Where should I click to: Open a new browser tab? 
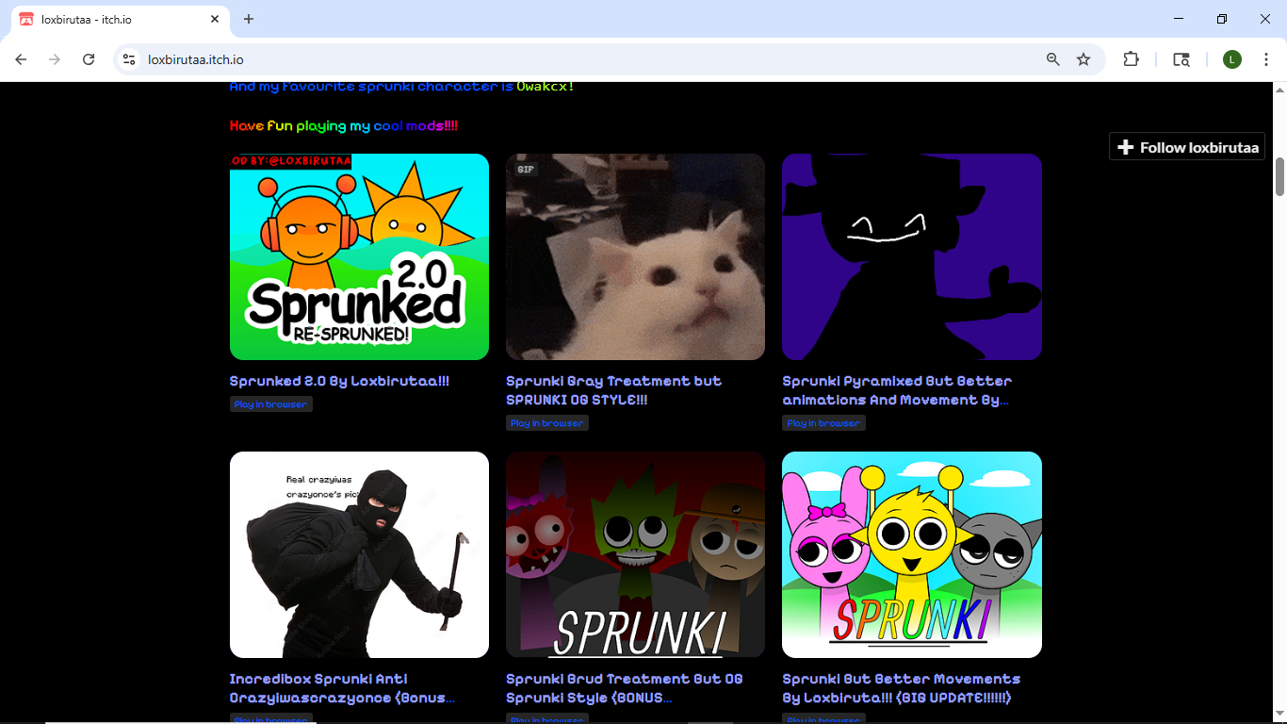(249, 19)
